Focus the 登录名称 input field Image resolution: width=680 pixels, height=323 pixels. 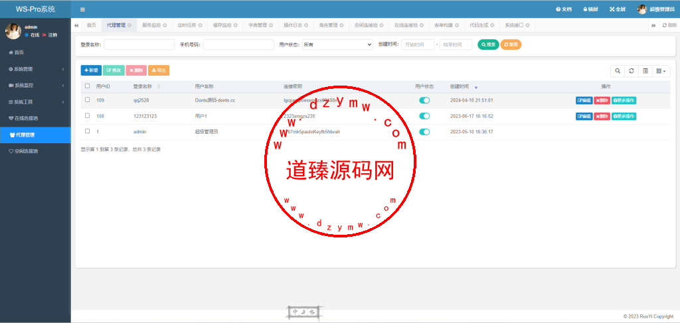139,44
